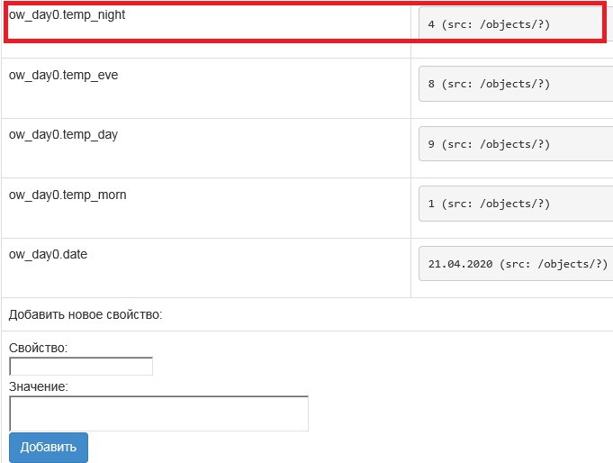The image size is (613, 463).
Task: Click the /objects/? source text in temp_day row
Action: point(513,144)
